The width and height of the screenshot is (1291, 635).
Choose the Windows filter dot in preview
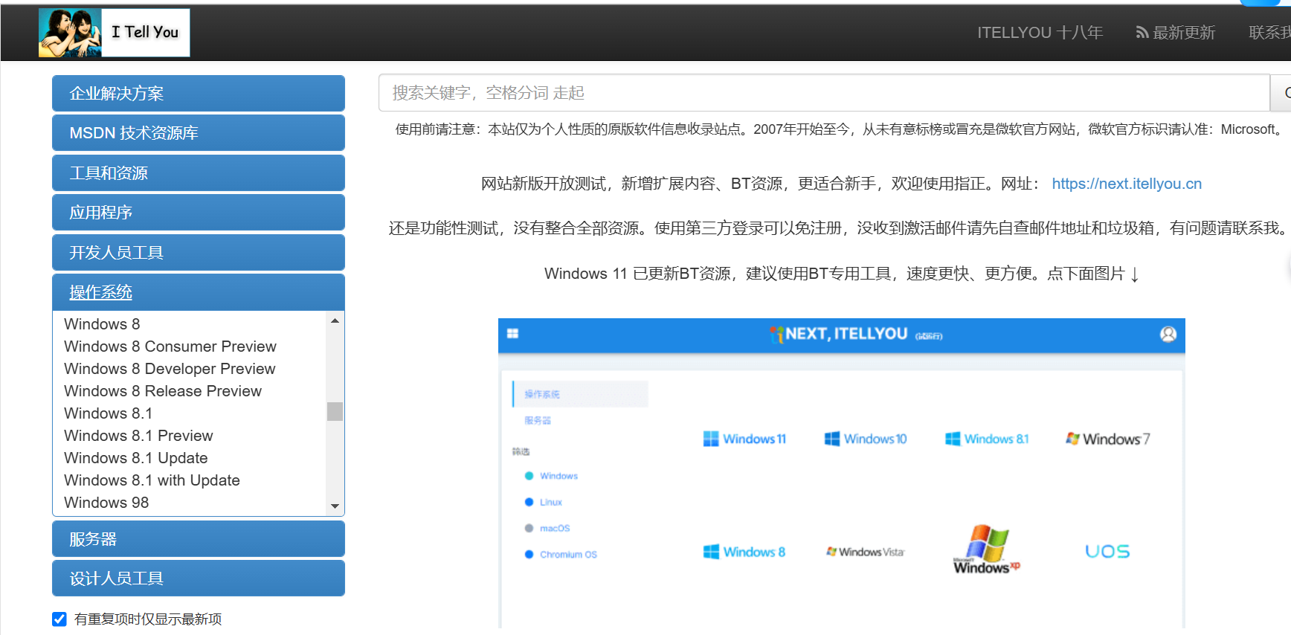[x=529, y=476]
